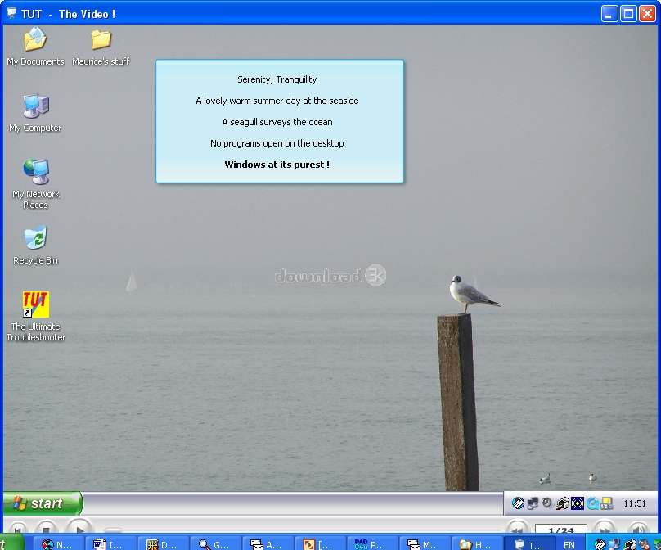Click the skip-to-start button of the player
The width and height of the screenshot is (661, 550).
coord(18,529)
